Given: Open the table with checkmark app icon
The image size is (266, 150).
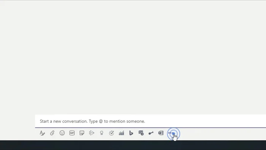Looking at the screenshot, I should [x=141, y=133].
